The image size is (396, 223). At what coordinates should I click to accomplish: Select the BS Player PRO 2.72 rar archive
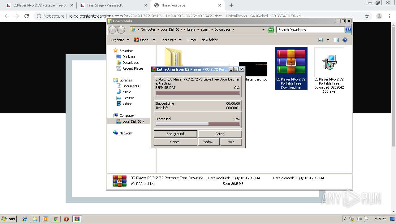coord(291,68)
